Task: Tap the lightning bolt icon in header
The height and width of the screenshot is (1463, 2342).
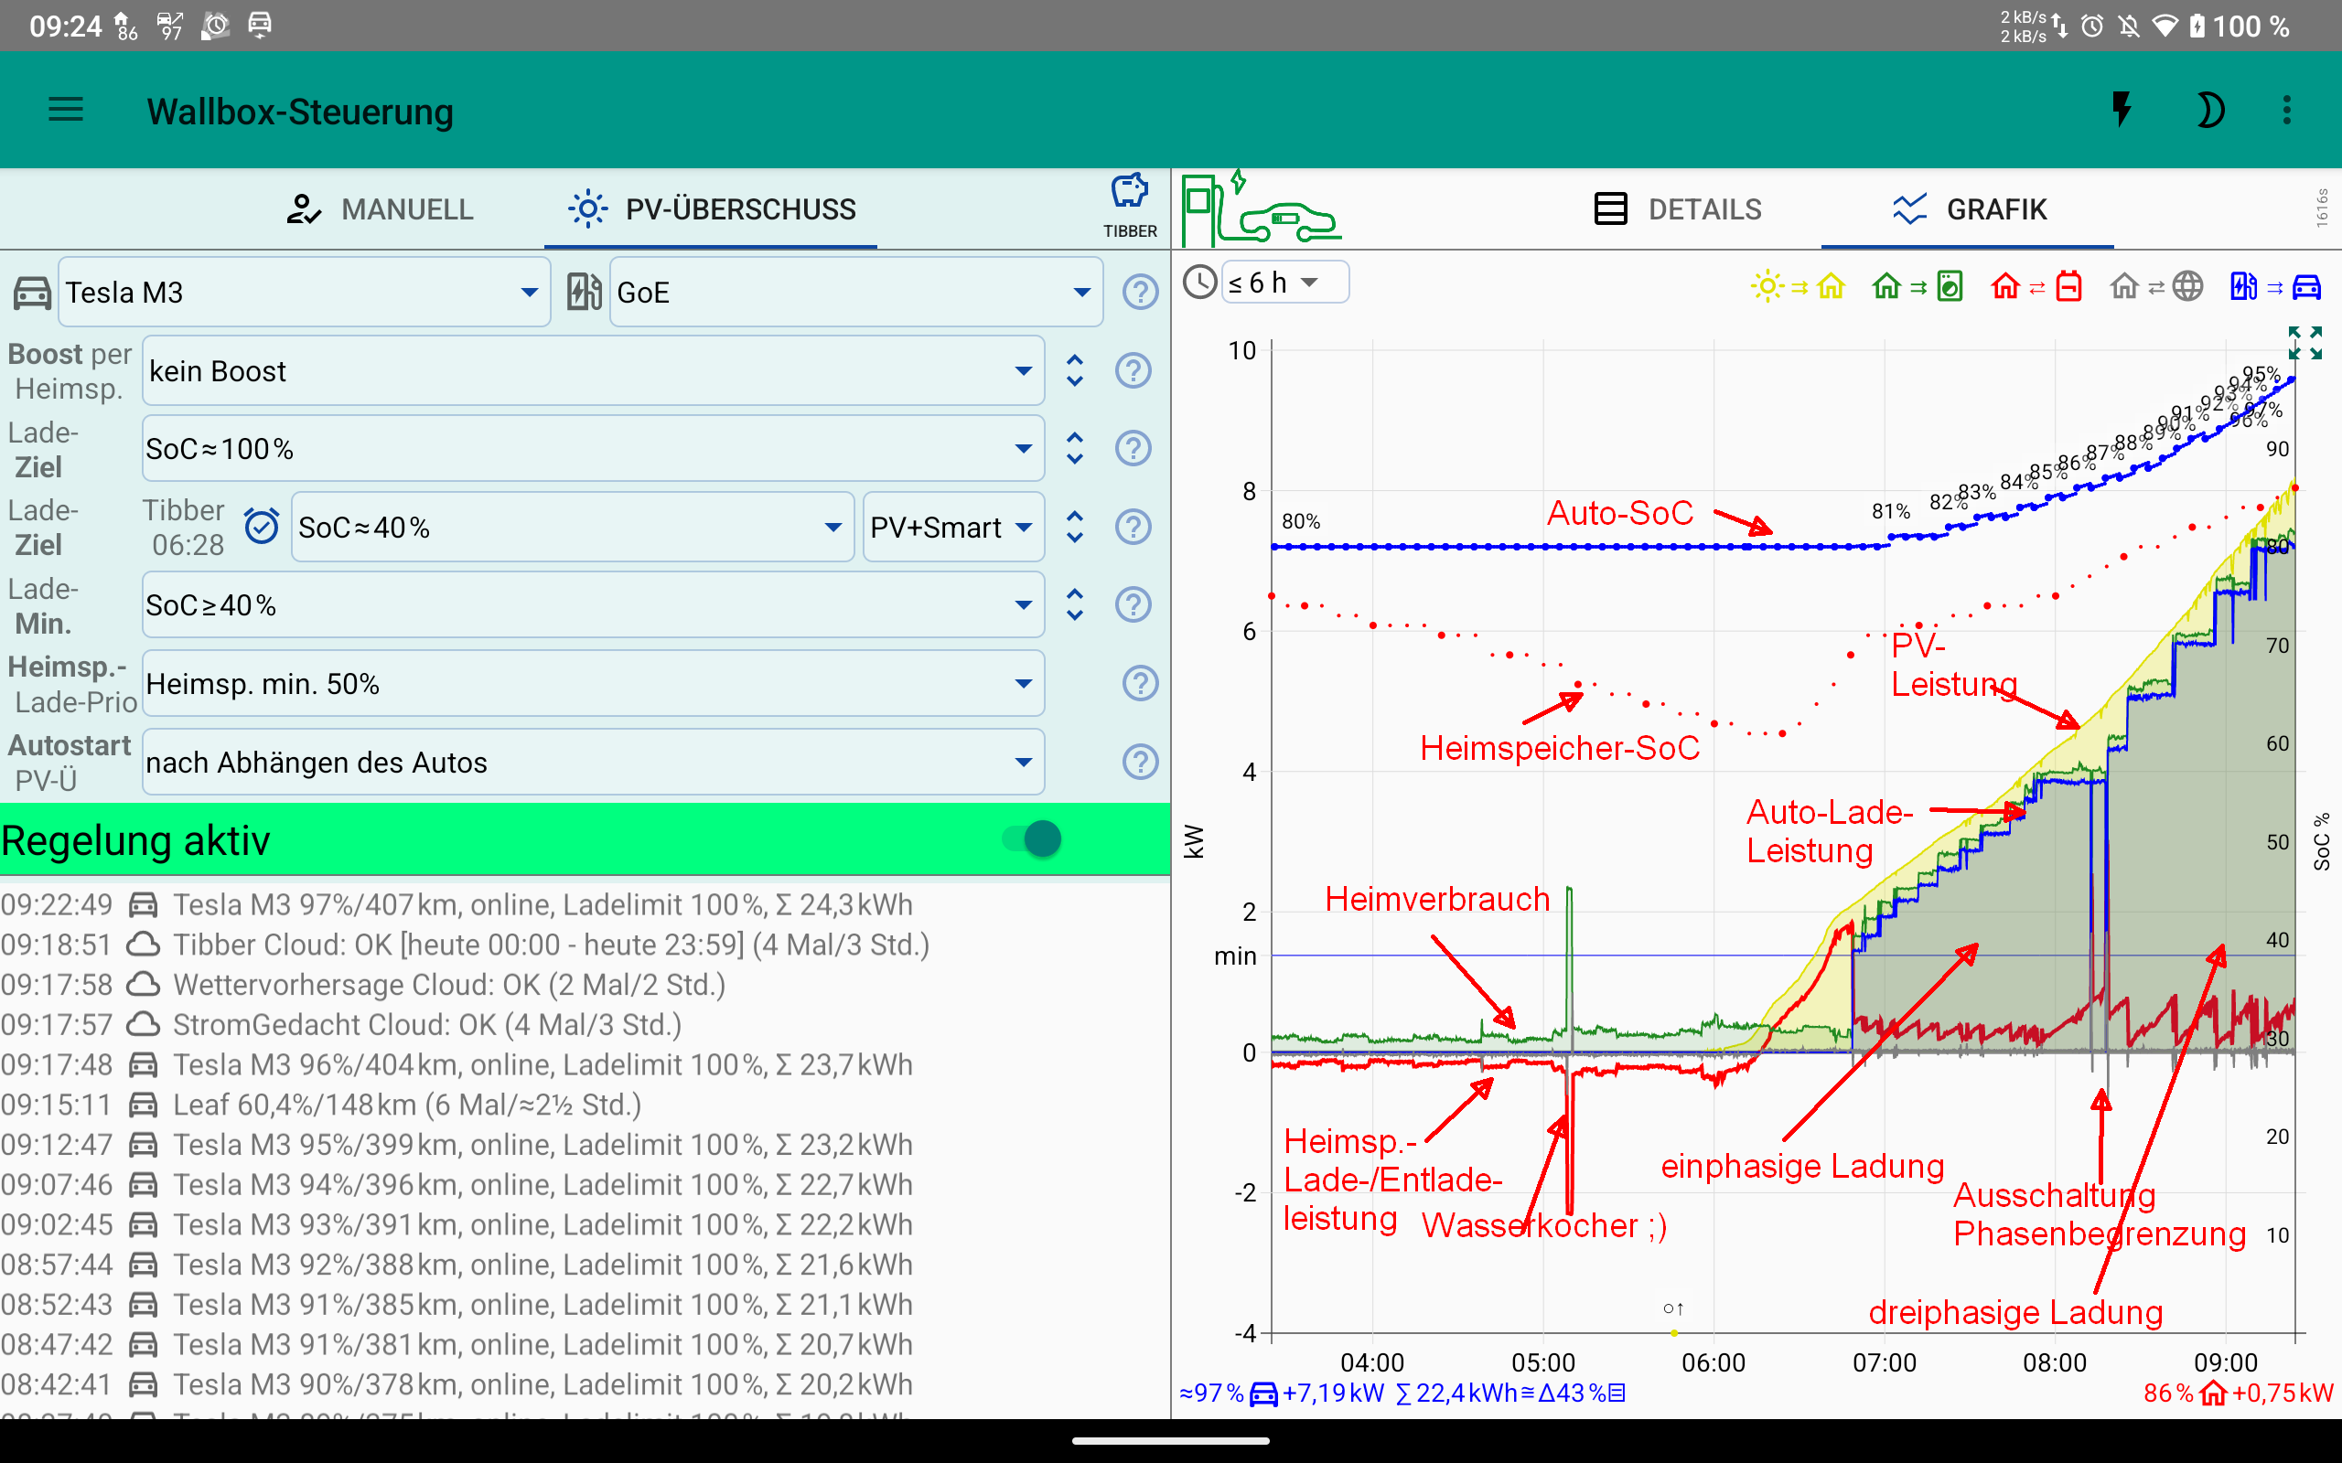Action: point(2122,111)
